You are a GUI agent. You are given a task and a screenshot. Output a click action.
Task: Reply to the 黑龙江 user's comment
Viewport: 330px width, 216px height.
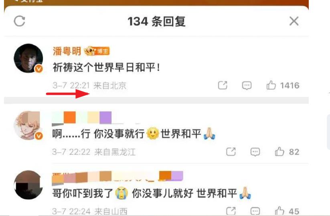click(x=255, y=152)
